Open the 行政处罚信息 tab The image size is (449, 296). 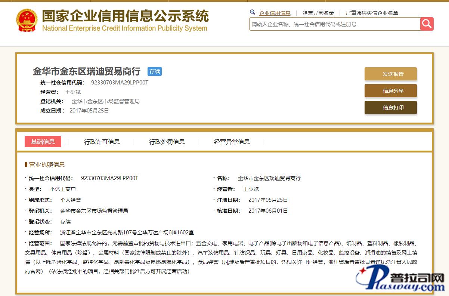coord(167,142)
